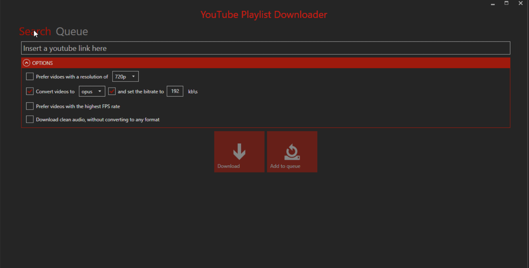The width and height of the screenshot is (529, 268).
Task: Uncheck the Convert videos to checkbox
Action: pyautogui.click(x=30, y=91)
